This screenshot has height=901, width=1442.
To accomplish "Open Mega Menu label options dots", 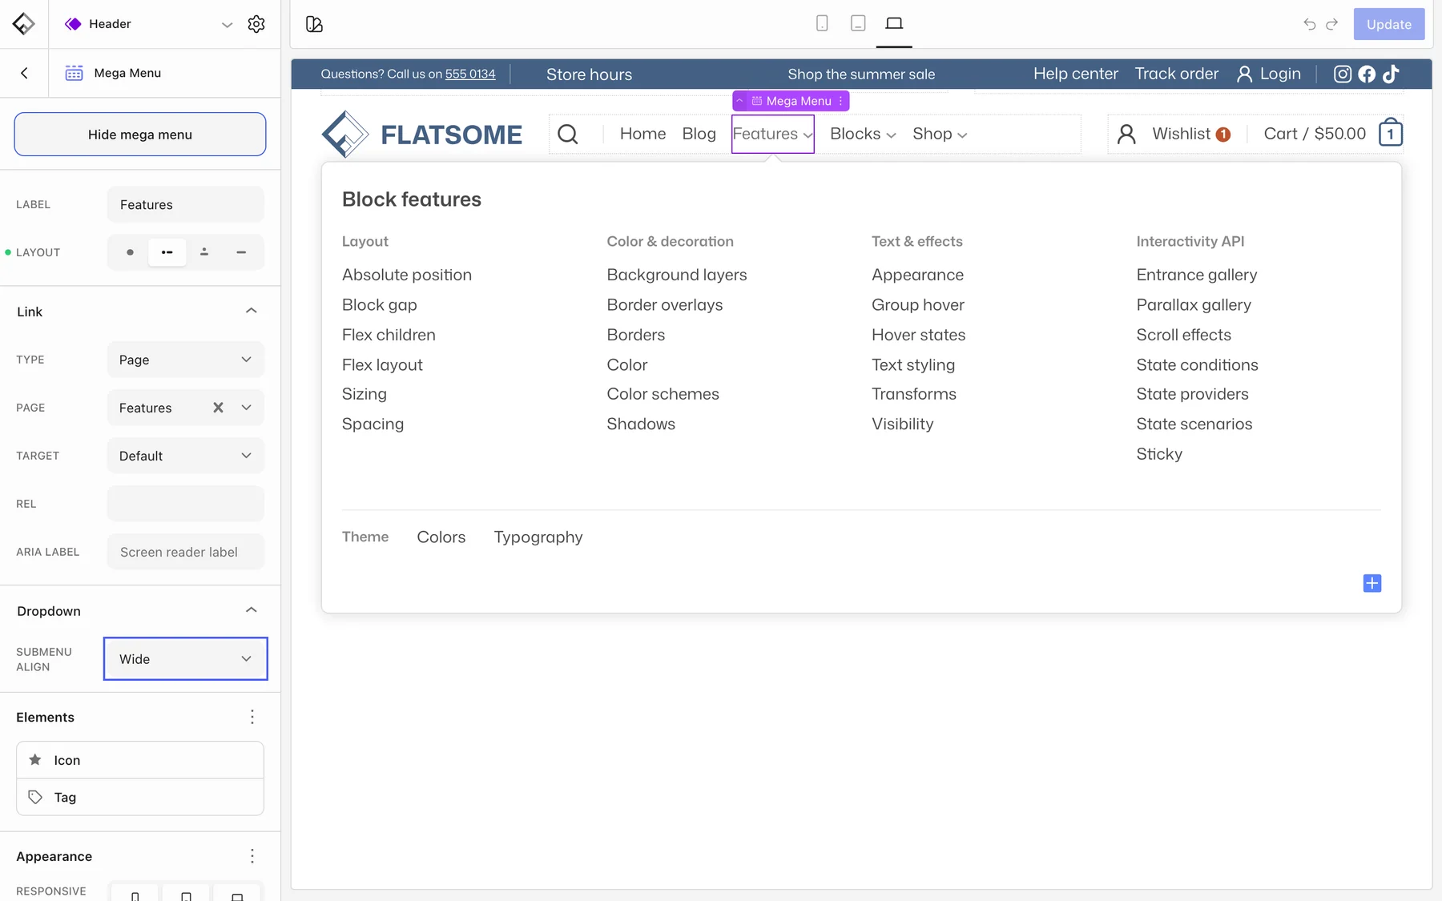I will click(x=840, y=101).
